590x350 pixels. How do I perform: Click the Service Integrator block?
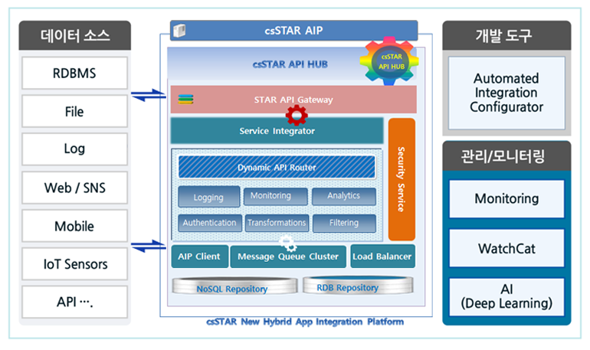[x=277, y=131]
